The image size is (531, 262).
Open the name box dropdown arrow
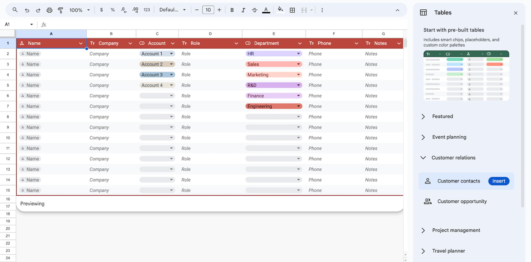pyautogui.click(x=31, y=24)
